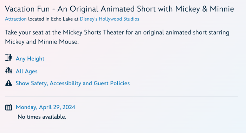The width and height of the screenshot is (246, 133).
Task: Open the calendar icon date picker
Action: [9, 107]
